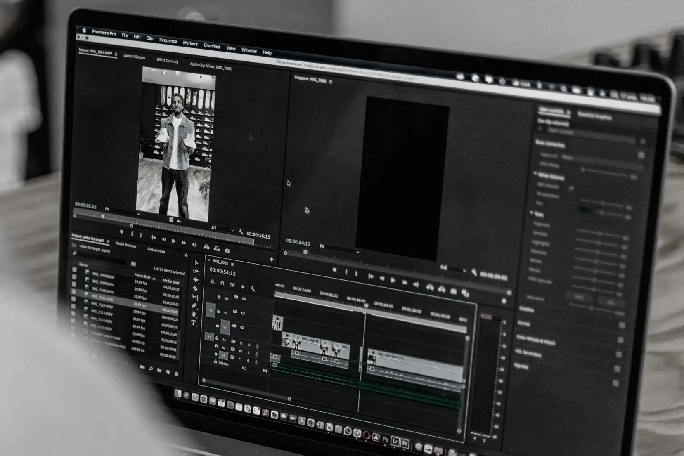Click the Premiere Pro dock icon
The height and width of the screenshot is (456, 684).
click(405, 444)
